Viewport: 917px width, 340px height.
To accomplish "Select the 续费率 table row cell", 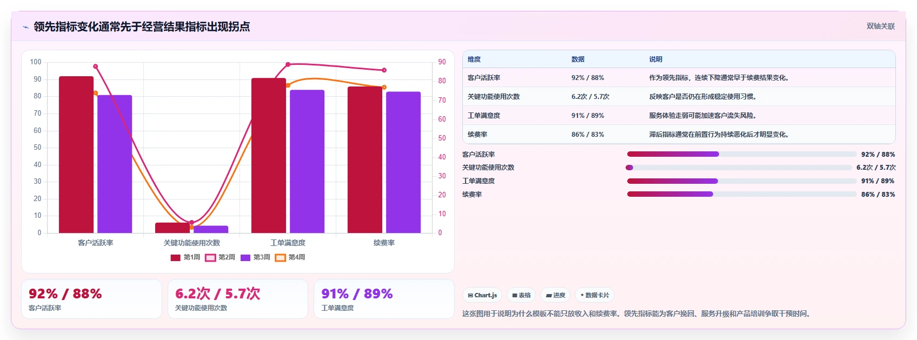I will (477, 135).
